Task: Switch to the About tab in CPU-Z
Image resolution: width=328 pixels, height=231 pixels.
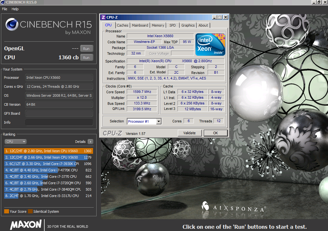Action: 203,25
